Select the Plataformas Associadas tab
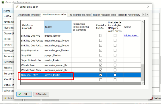161x104 pixels. tap(54, 14)
